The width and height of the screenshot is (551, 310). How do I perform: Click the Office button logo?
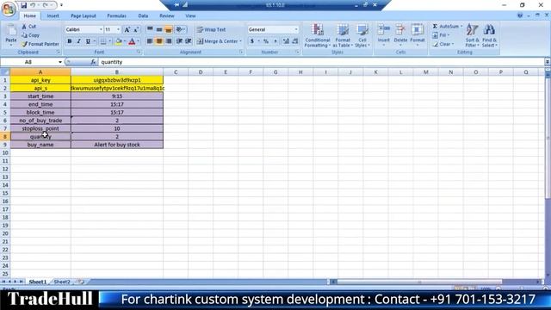pyautogui.click(x=9, y=9)
